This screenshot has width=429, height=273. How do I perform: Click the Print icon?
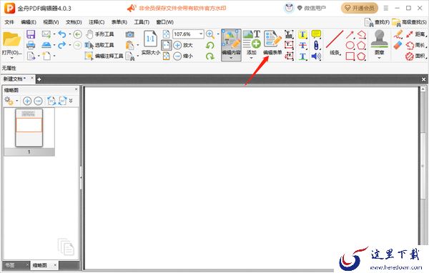31,45
